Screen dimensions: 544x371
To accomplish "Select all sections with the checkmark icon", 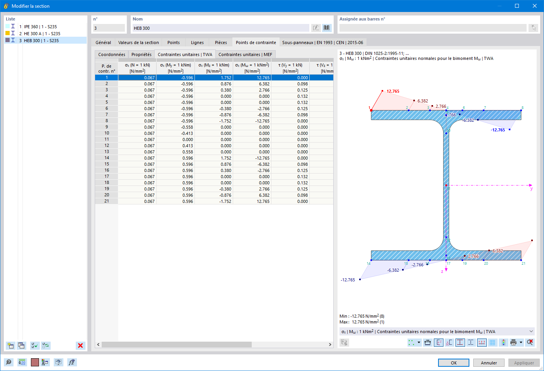I will (35, 345).
